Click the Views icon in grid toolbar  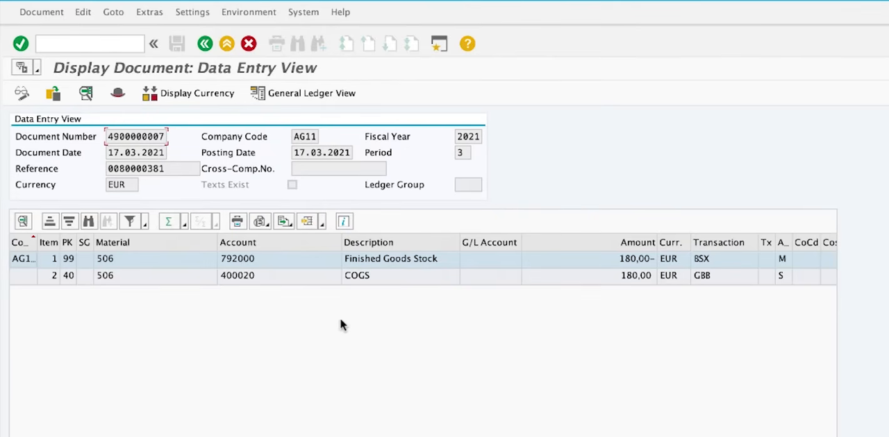click(x=260, y=221)
